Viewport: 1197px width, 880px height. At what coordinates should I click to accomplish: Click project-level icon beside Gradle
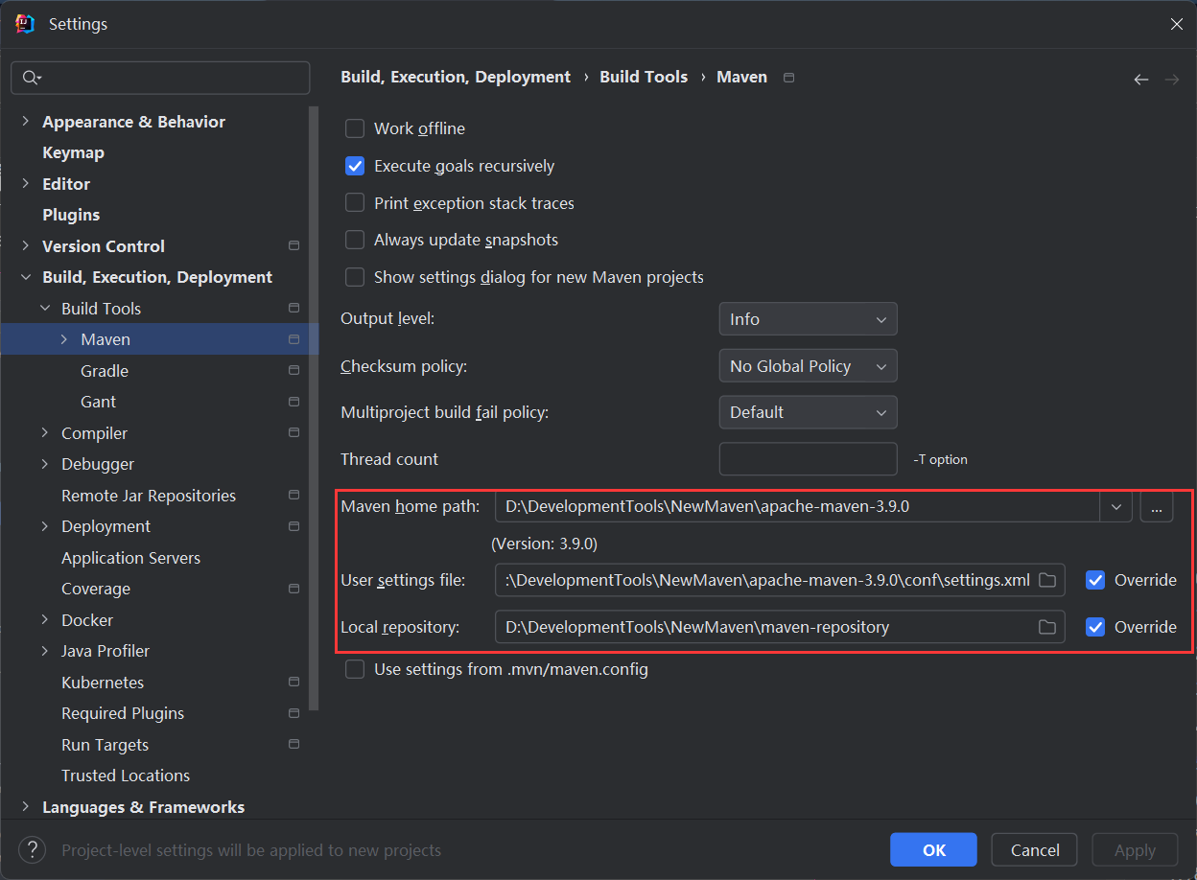(293, 371)
